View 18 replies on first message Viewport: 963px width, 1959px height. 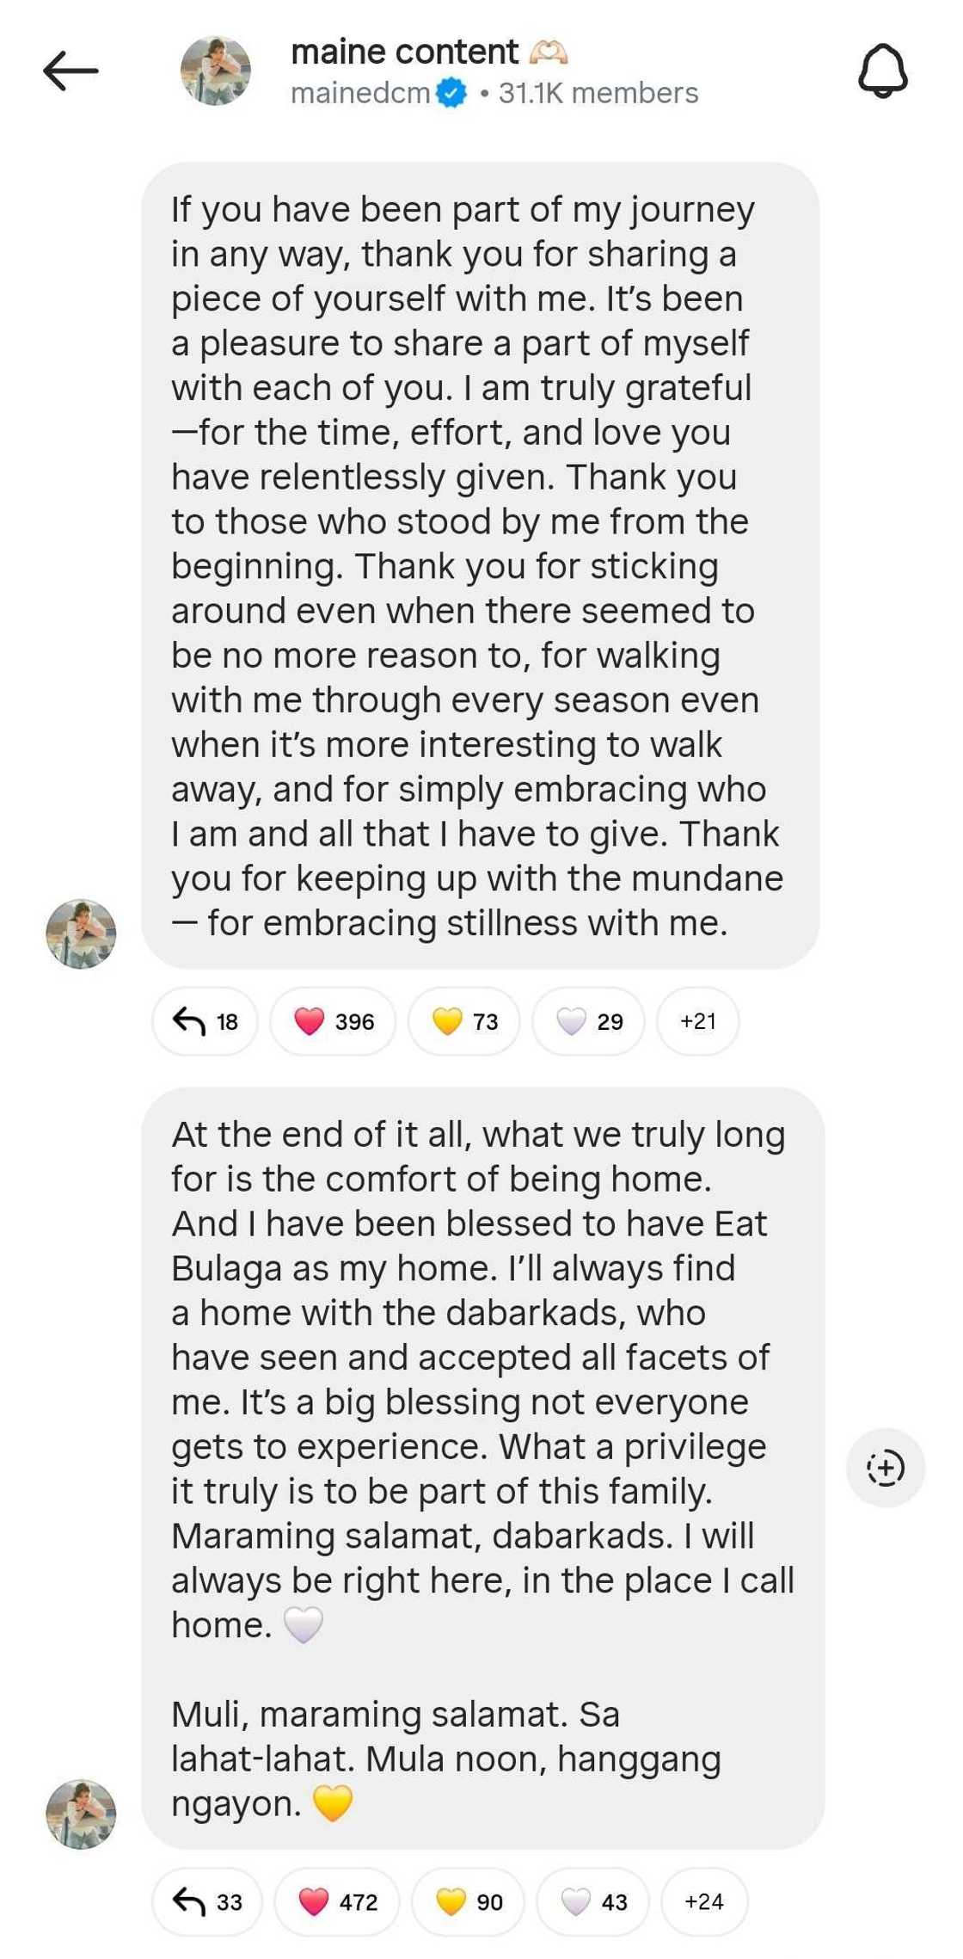coord(205,1021)
